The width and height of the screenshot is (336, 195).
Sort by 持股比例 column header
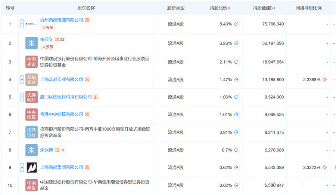click(220, 8)
